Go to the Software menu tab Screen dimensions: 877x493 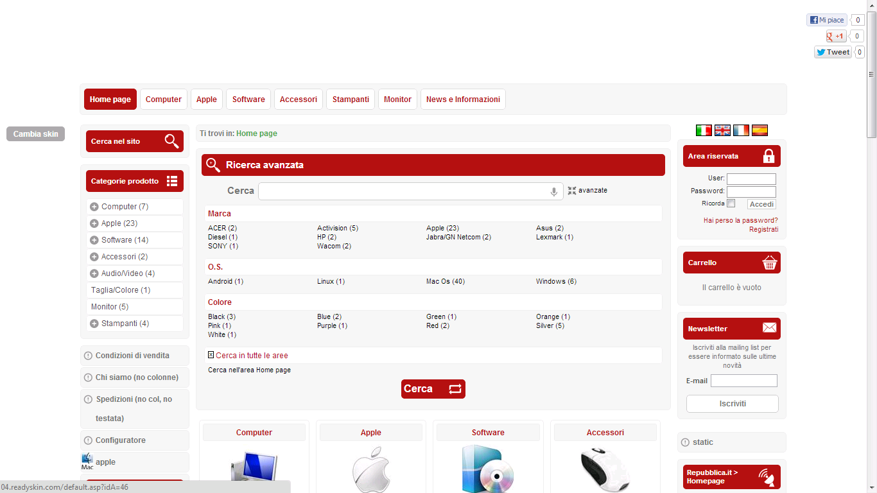tap(248, 99)
